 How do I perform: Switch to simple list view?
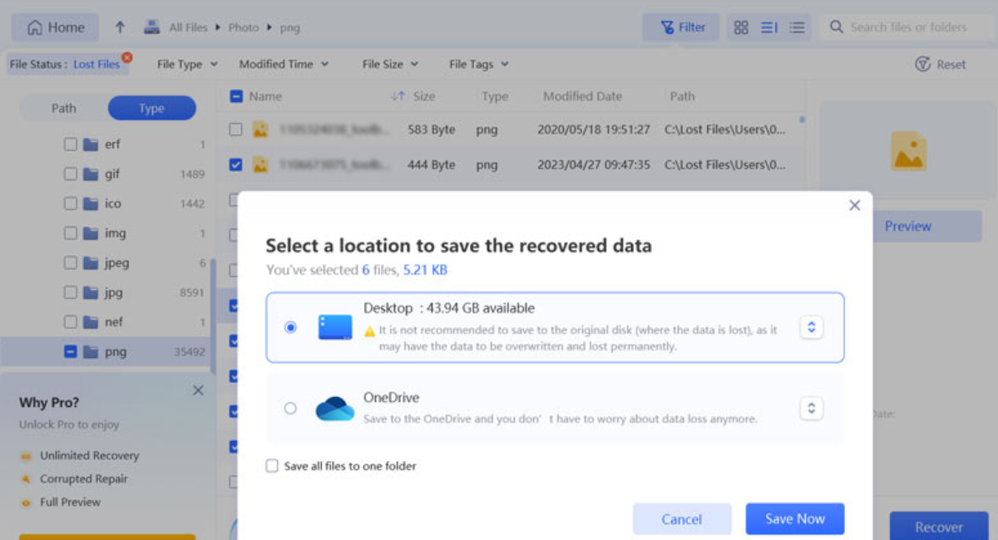[797, 27]
